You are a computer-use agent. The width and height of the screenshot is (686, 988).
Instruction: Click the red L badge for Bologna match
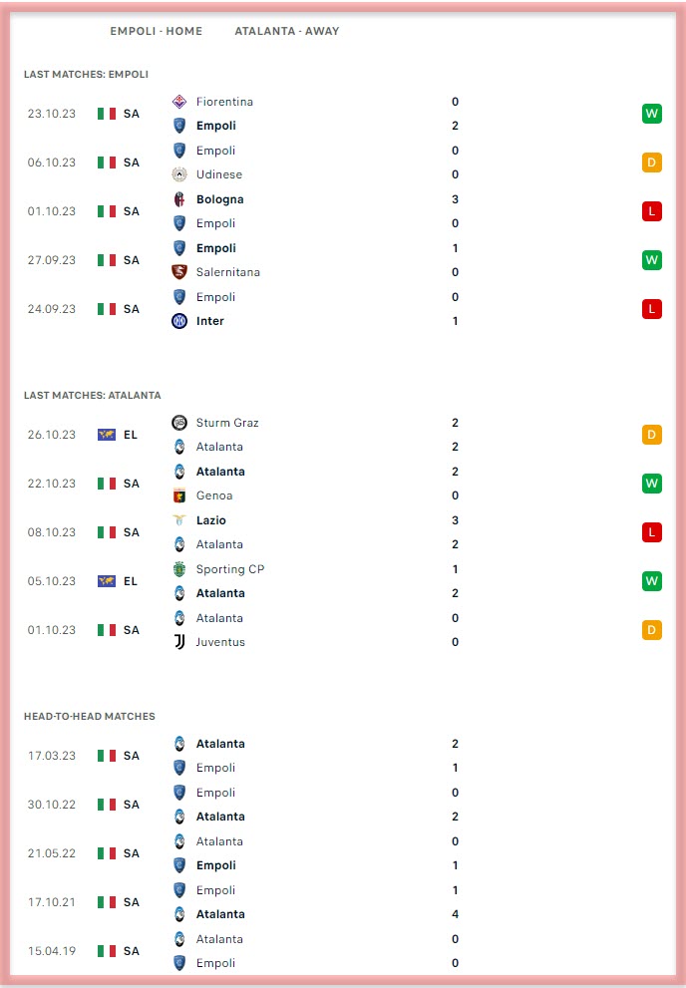(x=652, y=211)
